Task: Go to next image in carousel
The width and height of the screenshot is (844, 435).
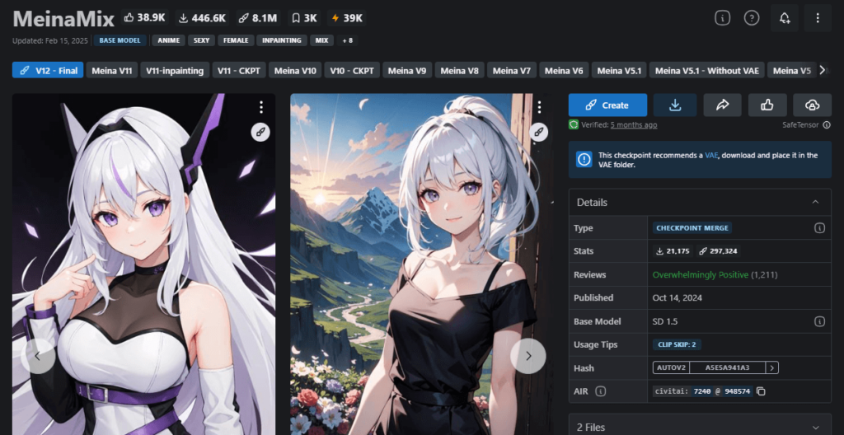Action: [x=528, y=356]
